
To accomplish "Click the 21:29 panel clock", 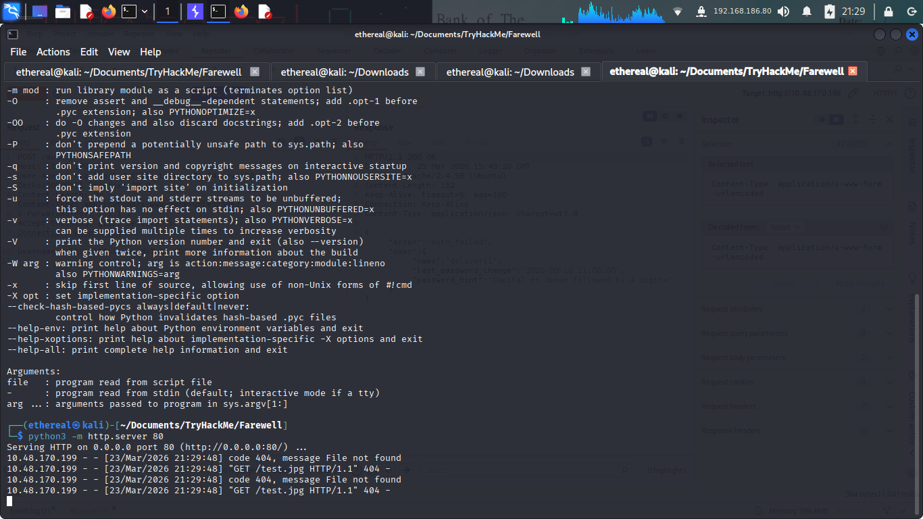I will 853,11.
